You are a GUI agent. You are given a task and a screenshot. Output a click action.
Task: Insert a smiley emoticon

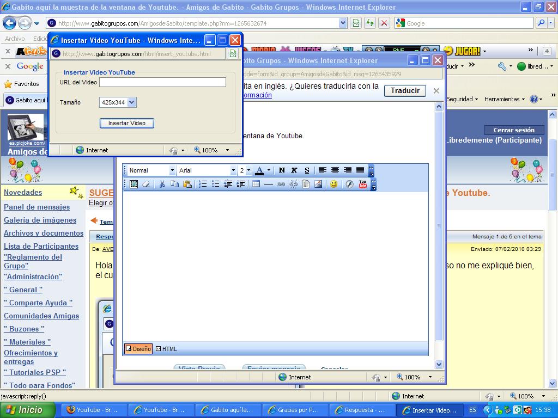(x=333, y=185)
